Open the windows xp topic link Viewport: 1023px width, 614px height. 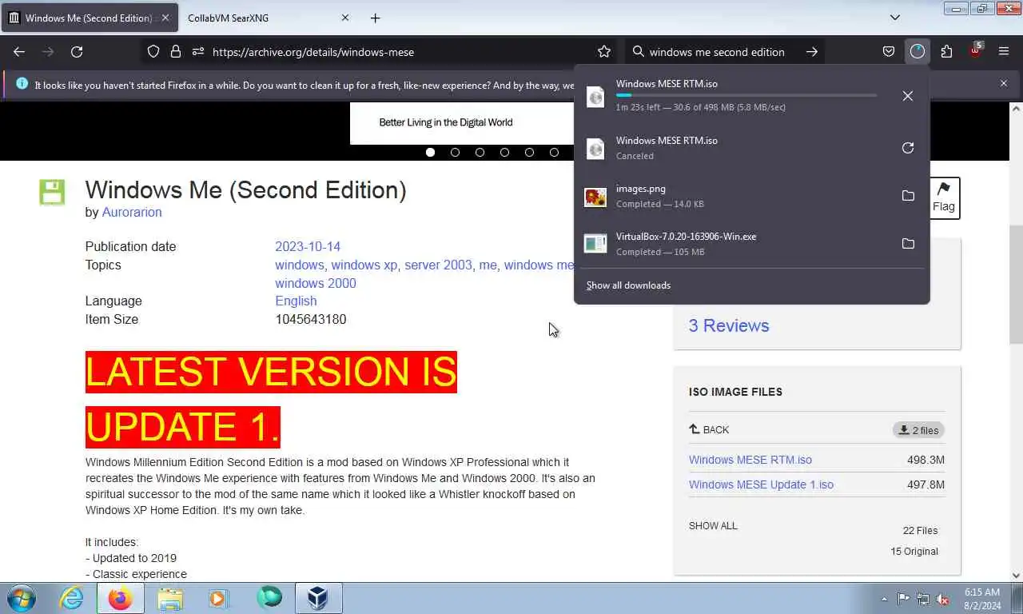coord(364,265)
